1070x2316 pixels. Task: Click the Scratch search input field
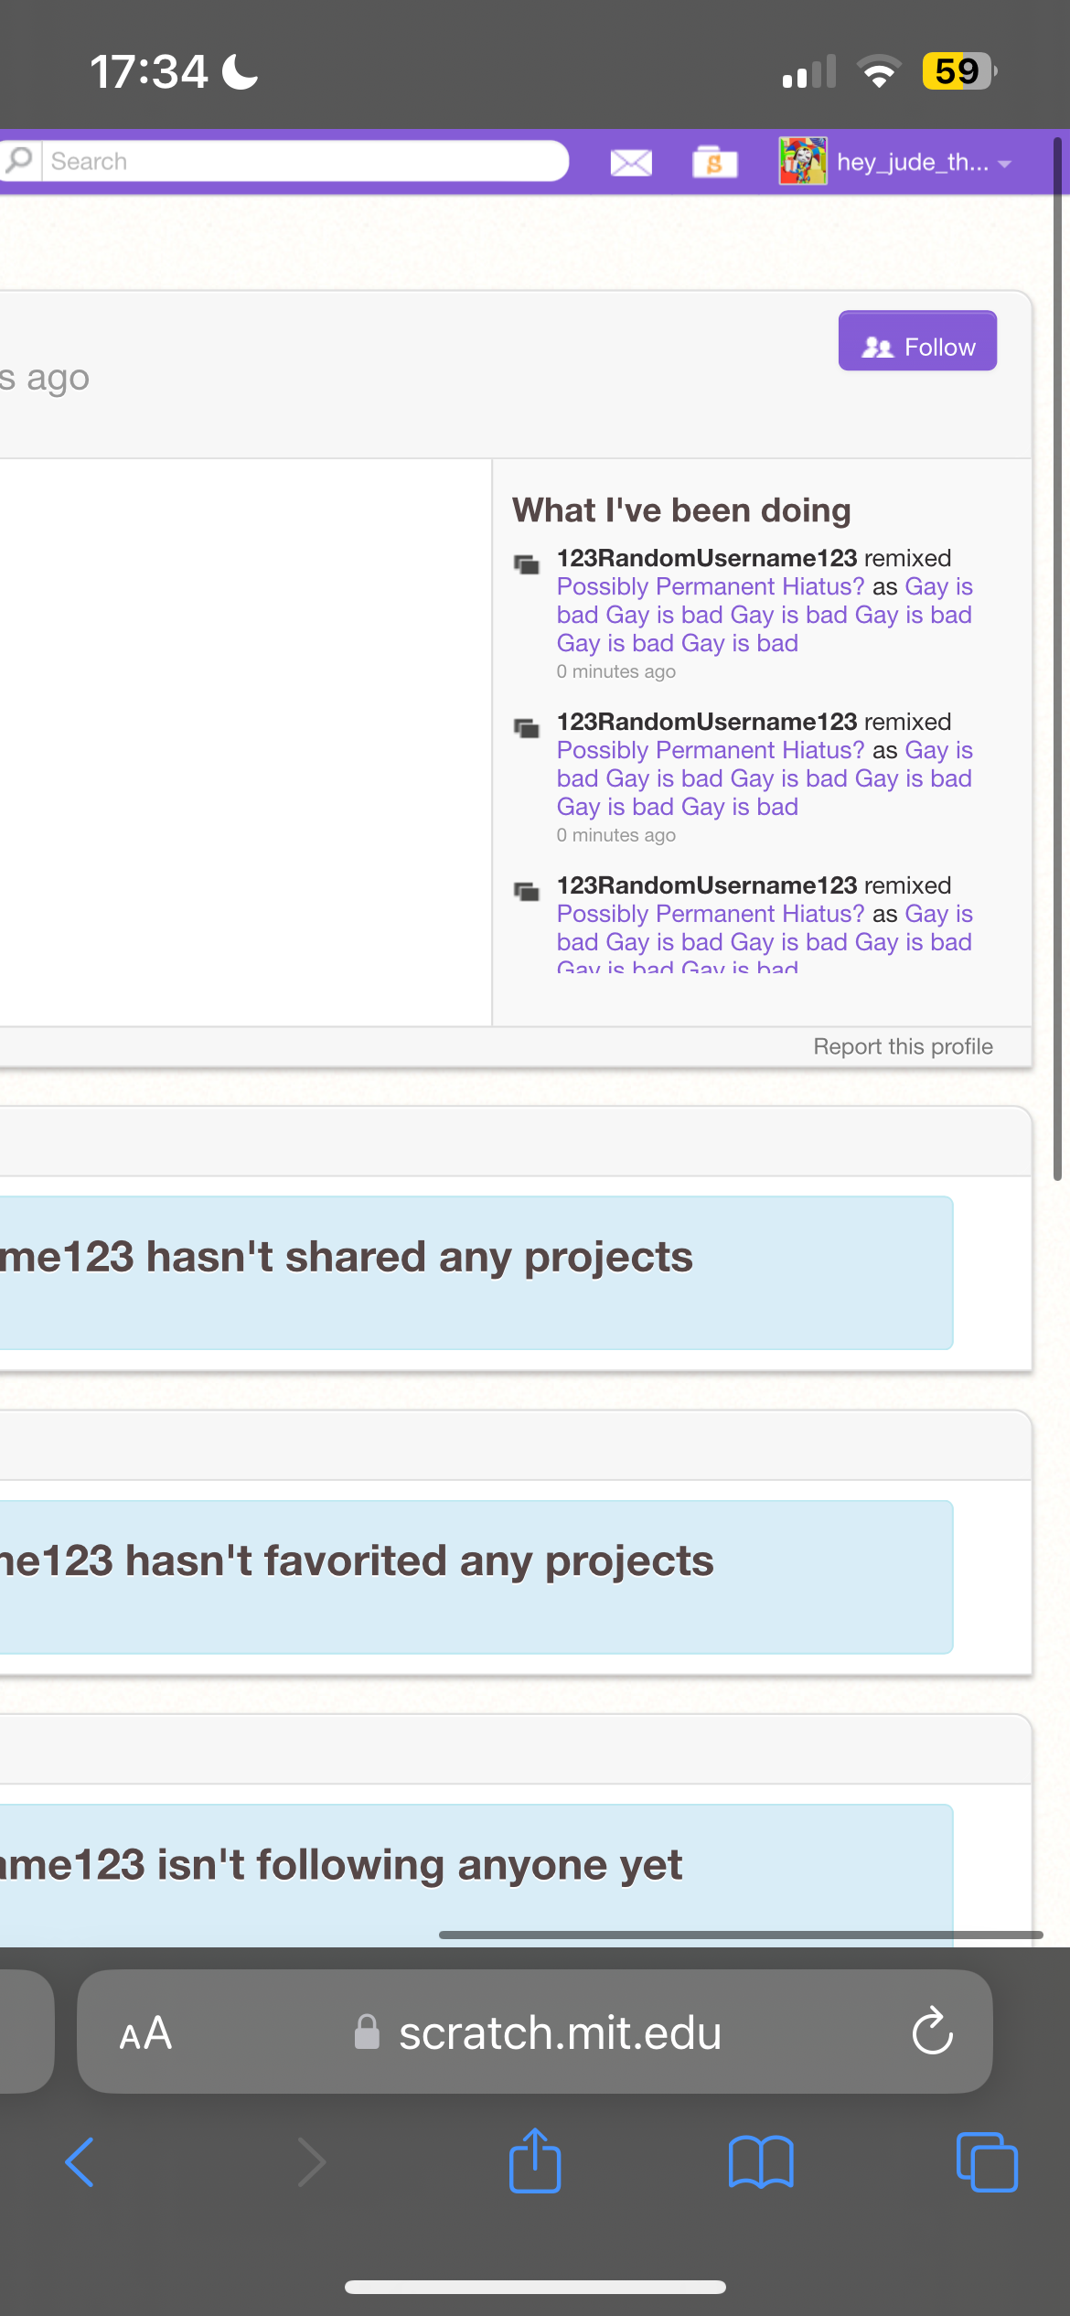304,161
